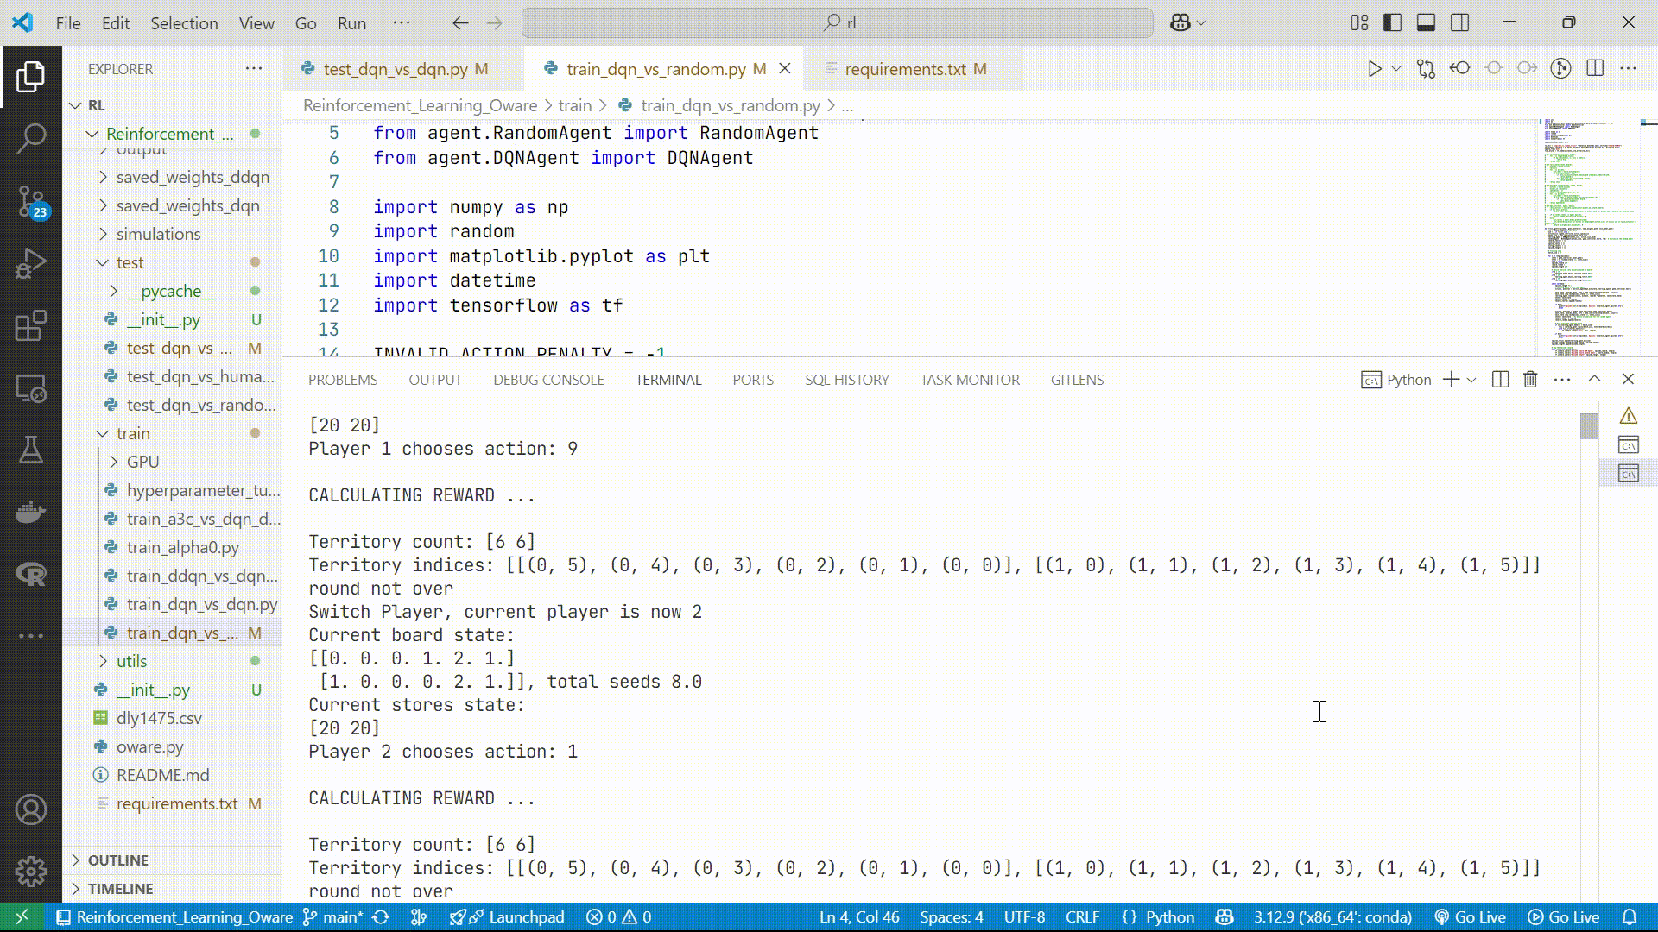Open the Run and Debug view
The height and width of the screenshot is (932, 1658).
point(31,263)
